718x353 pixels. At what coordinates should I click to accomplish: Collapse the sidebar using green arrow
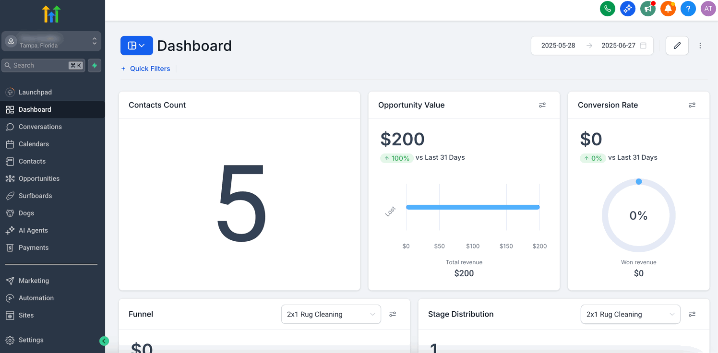[x=104, y=341]
